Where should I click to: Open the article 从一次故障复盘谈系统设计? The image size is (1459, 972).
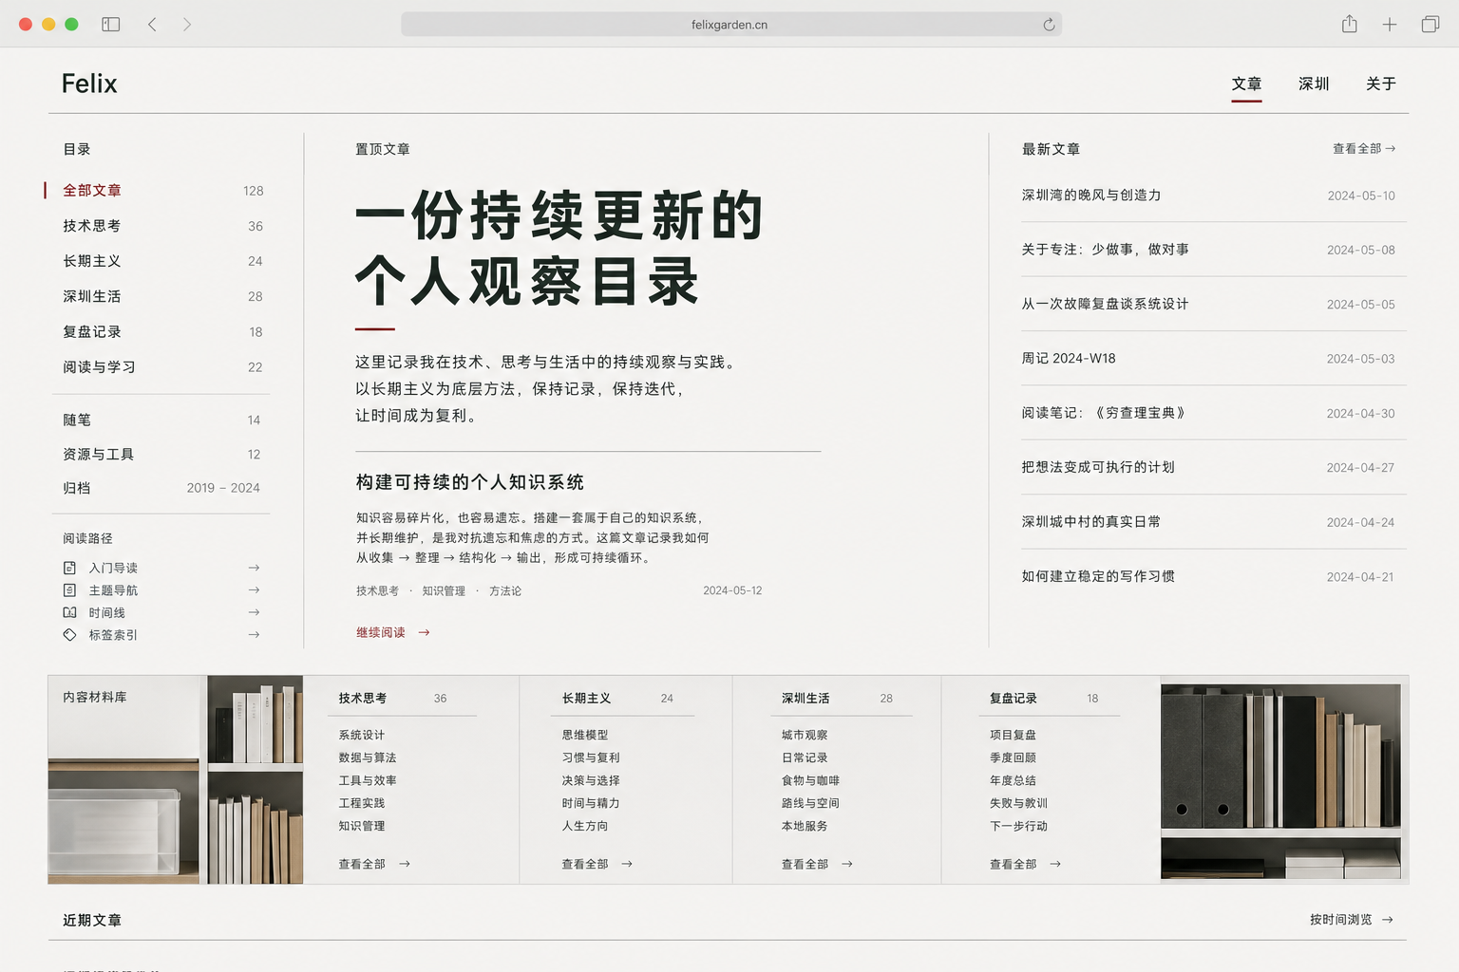click(x=1105, y=304)
